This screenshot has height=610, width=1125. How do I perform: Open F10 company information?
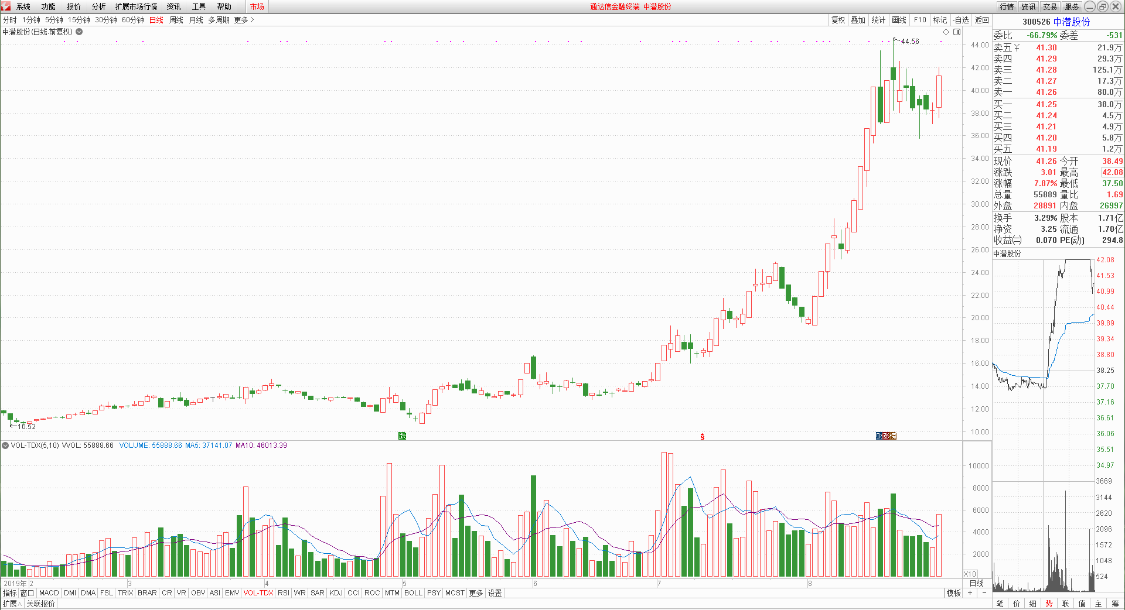tap(920, 20)
